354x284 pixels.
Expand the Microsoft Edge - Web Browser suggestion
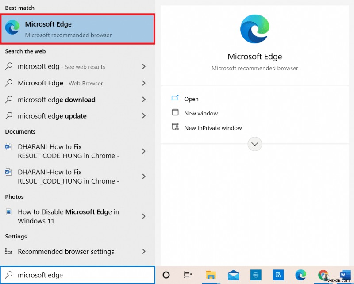pyautogui.click(x=144, y=83)
